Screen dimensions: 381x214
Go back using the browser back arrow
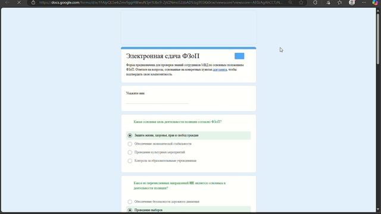tap(7, 2)
